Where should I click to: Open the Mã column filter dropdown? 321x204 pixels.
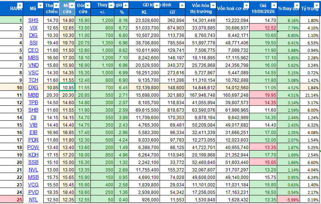pos(40,5)
